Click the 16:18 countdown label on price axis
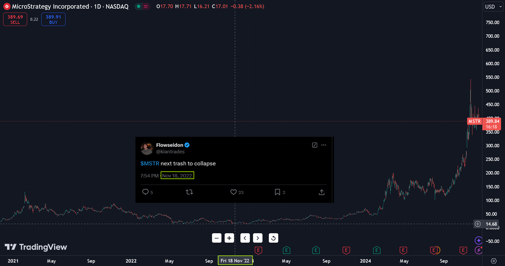505x266 pixels. (x=491, y=126)
